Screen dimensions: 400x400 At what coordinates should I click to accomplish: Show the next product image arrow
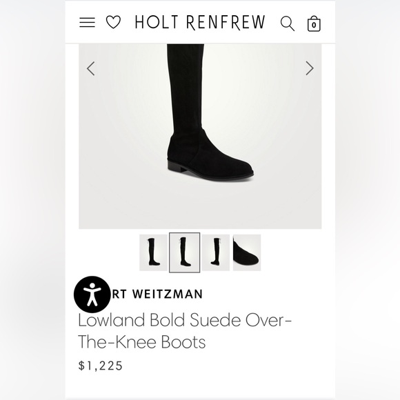click(x=310, y=68)
